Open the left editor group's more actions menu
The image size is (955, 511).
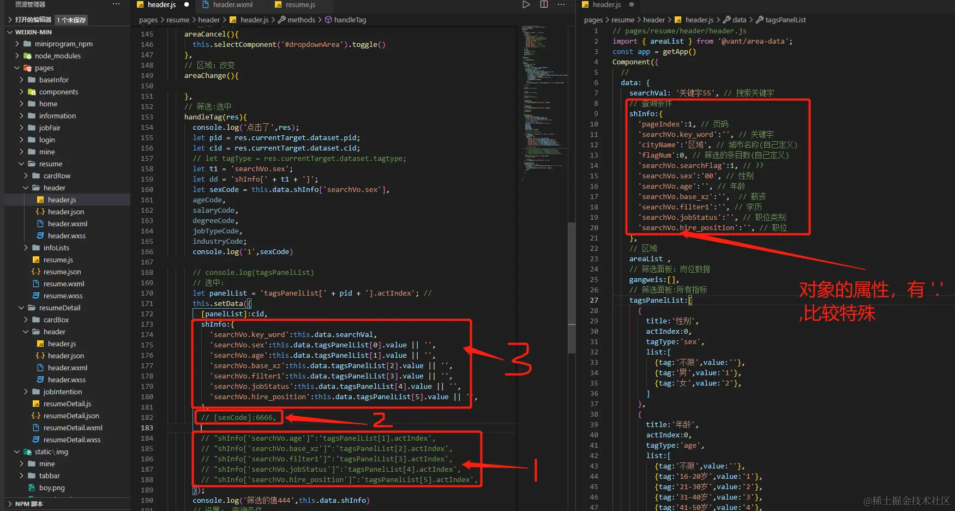click(x=561, y=4)
